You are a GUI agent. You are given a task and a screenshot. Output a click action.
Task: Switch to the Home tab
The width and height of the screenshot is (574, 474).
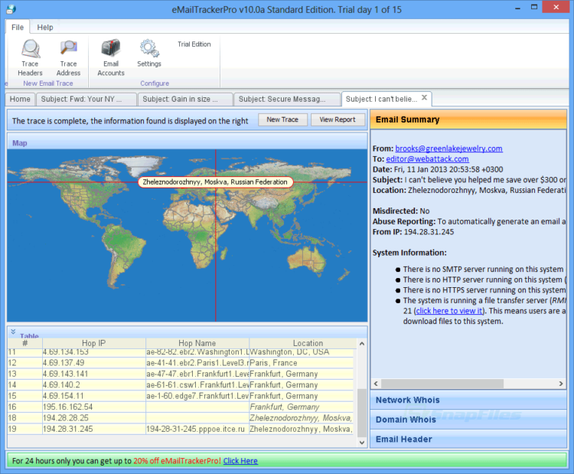tap(20, 100)
